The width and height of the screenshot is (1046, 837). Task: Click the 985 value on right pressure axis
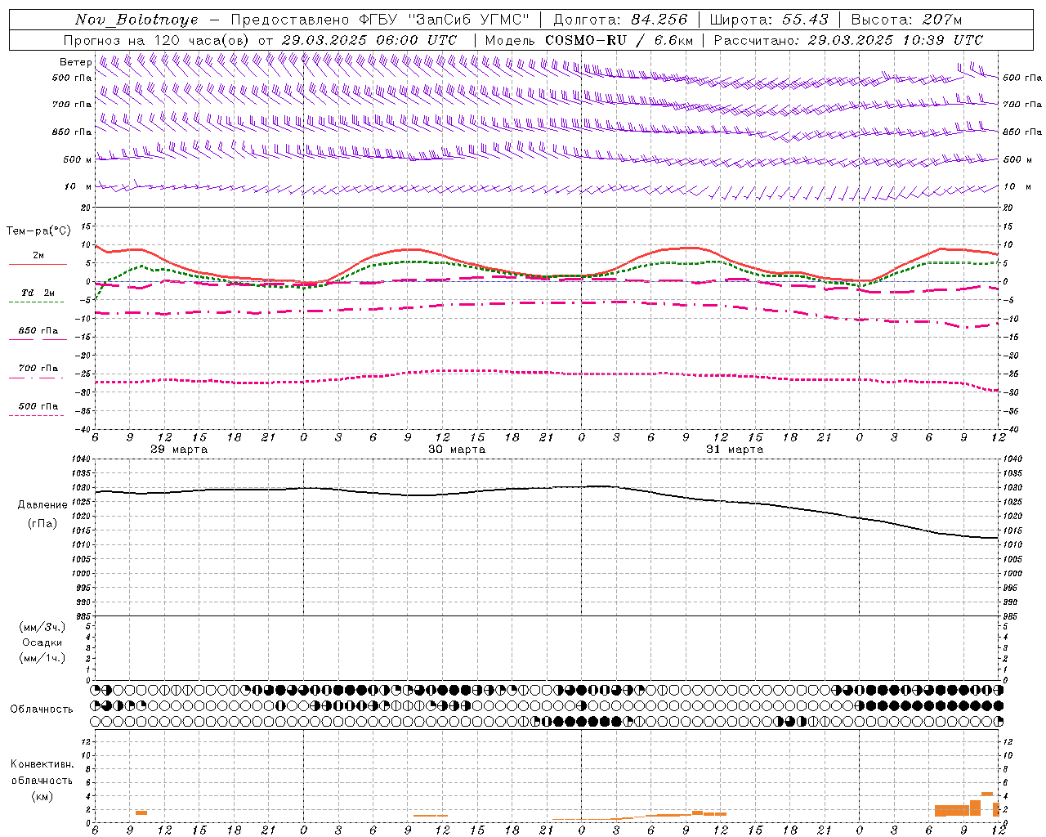coord(1012,616)
